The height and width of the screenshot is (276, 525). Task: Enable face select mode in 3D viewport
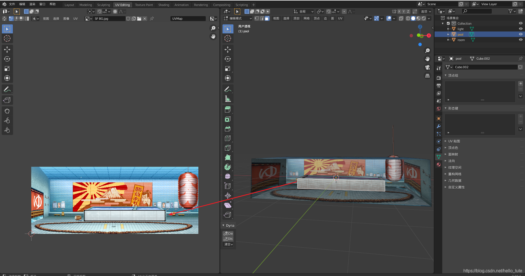point(267,18)
